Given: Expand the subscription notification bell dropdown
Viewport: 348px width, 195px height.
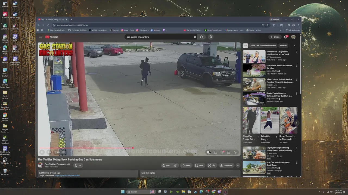Looking at the screenshot, I should [x=78, y=165].
